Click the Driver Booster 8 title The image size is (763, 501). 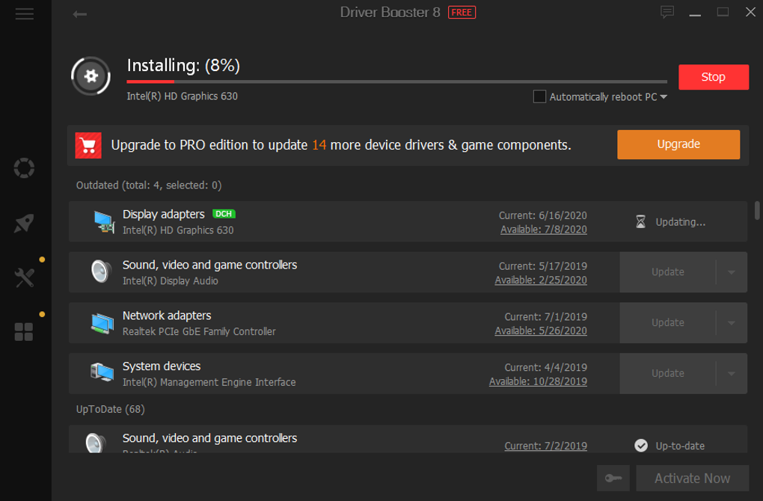pyautogui.click(x=390, y=12)
